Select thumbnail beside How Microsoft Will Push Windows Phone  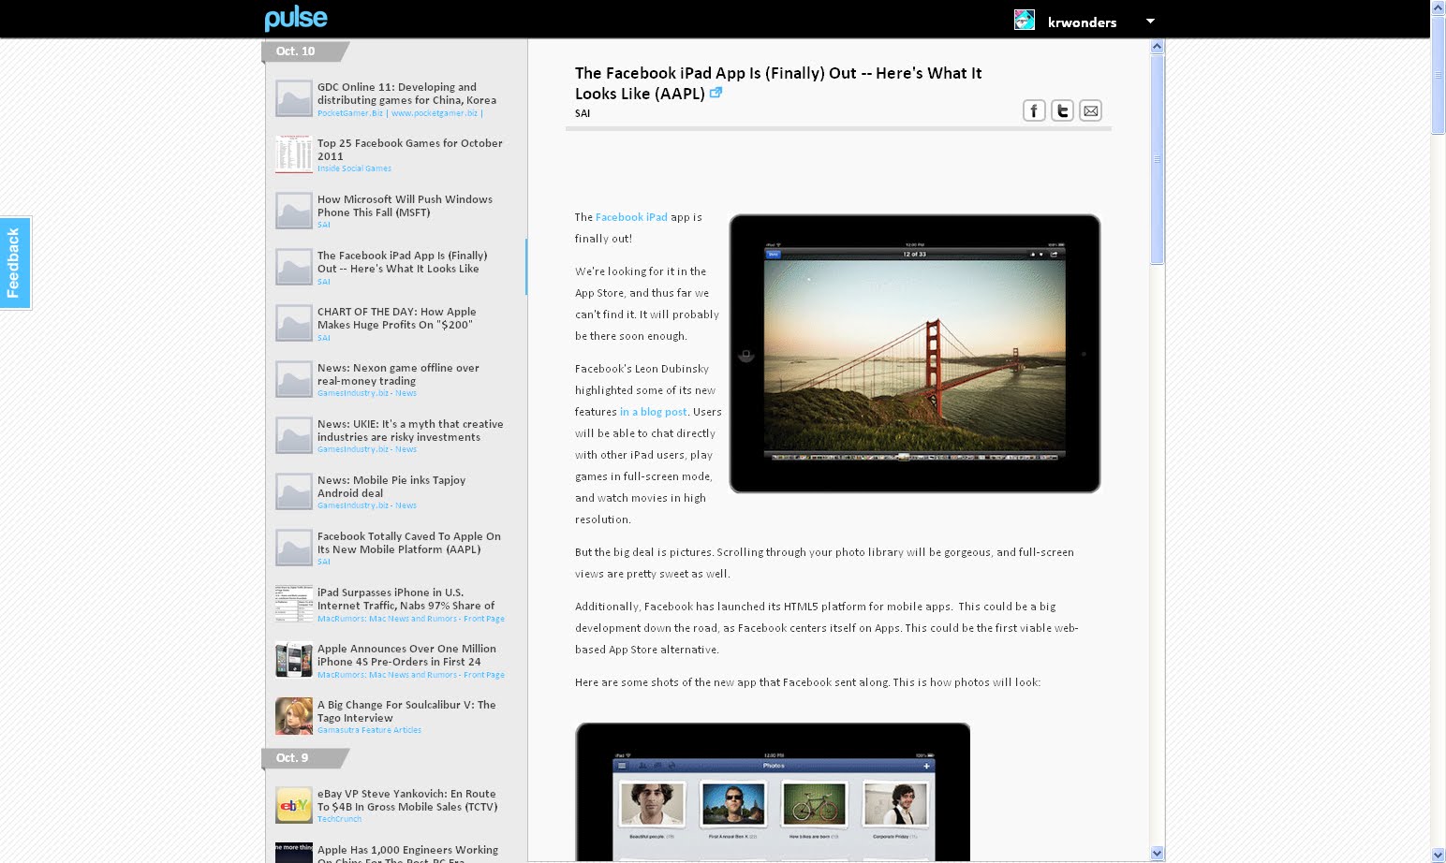pos(294,211)
